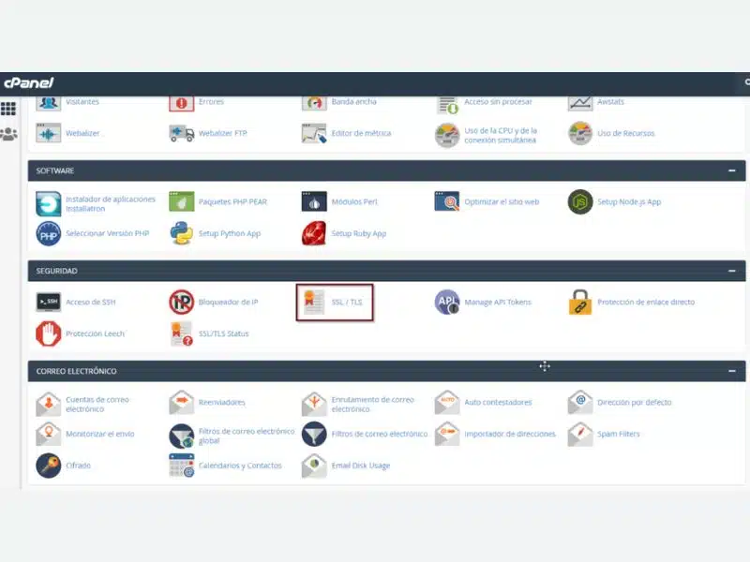Collapse the Software section

731,170
